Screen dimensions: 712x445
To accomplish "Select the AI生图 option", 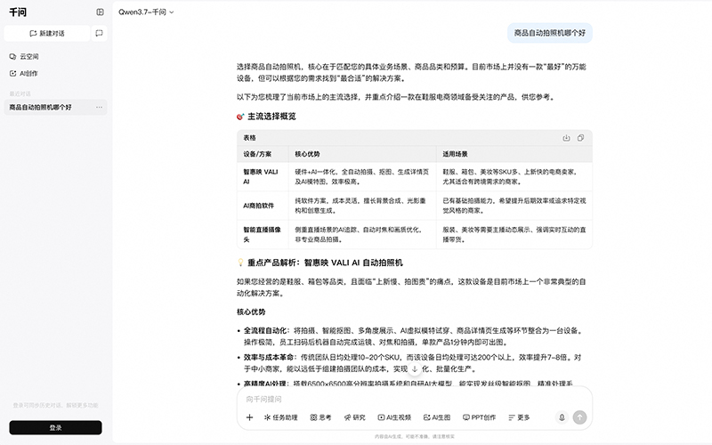I will click(x=437, y=417).
